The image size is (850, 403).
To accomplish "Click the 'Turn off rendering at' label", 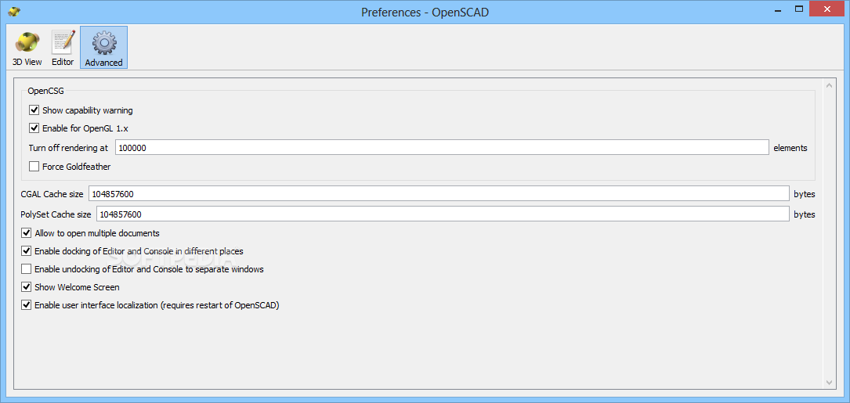I will point(68,147).
